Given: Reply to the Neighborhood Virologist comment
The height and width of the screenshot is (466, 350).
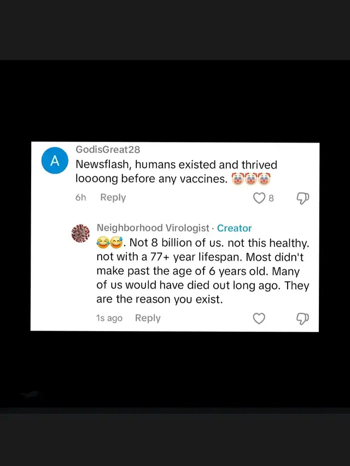Looking at the screenshot, I should tap(148, 318).
